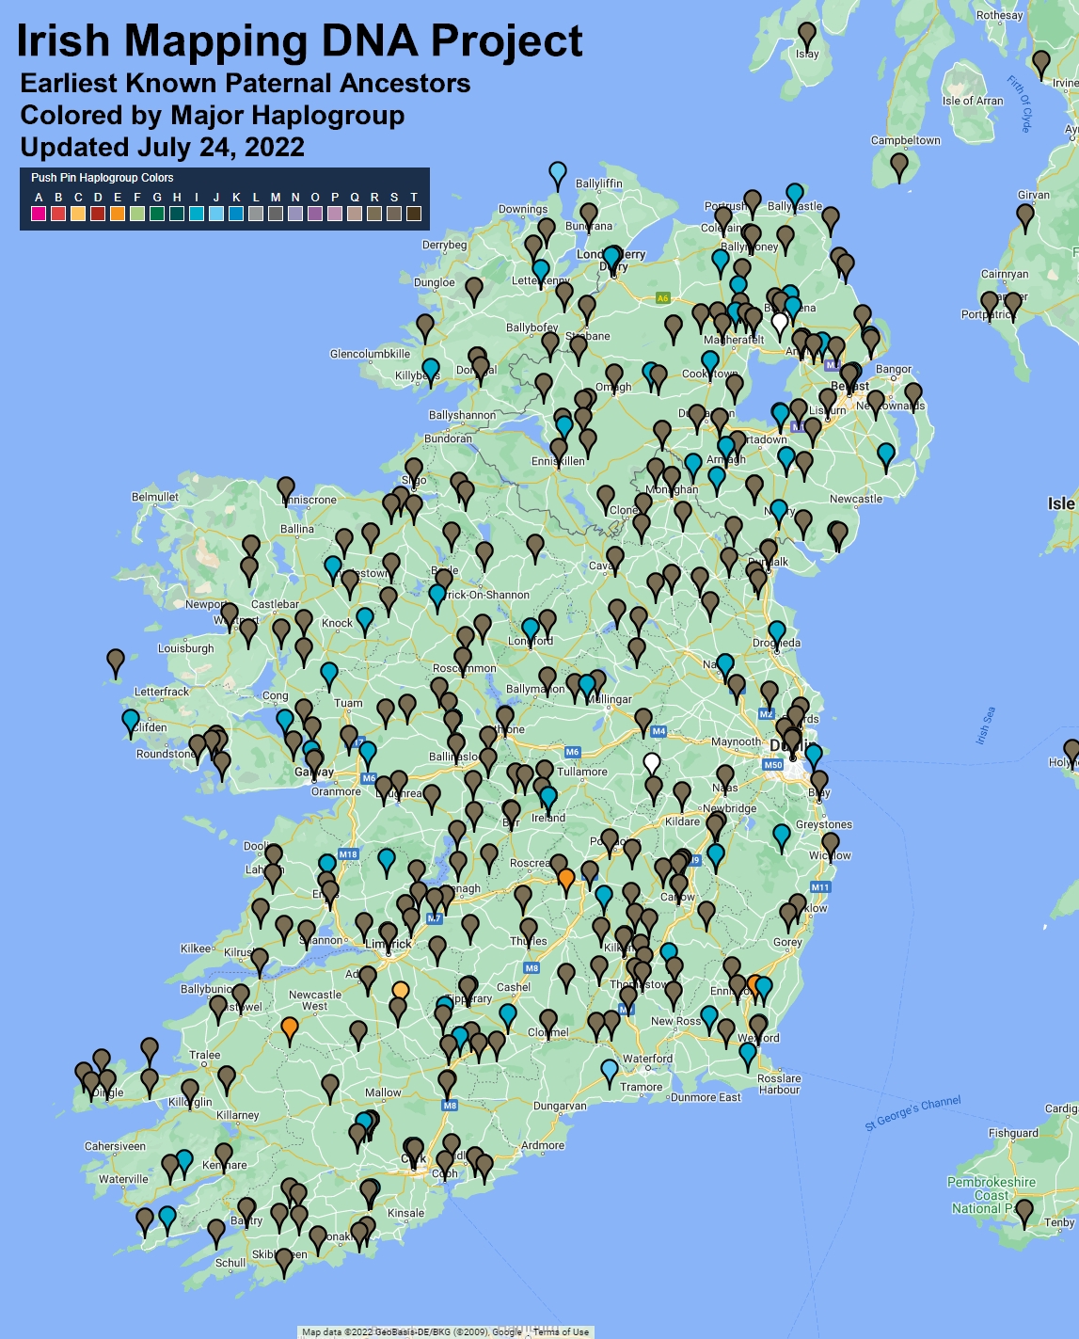
Task: Click the teal haplogroup I swatch
Action: coord(197,214)
